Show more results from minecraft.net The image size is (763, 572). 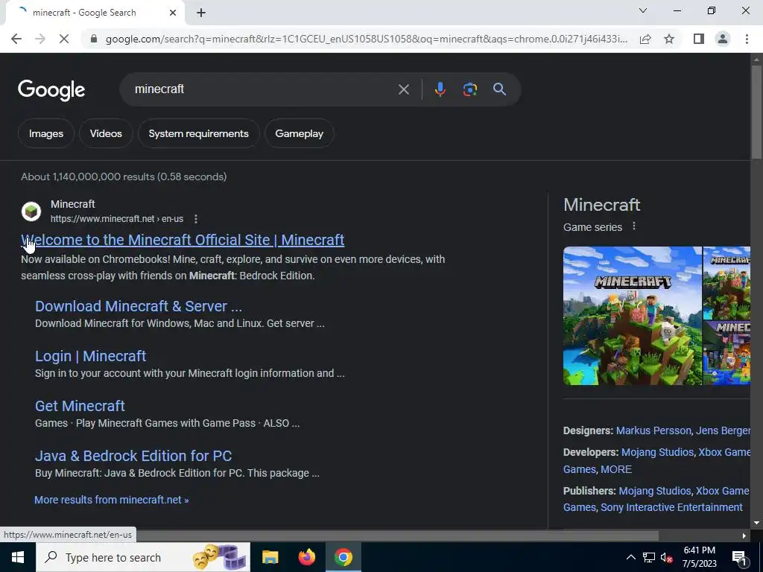112,500
